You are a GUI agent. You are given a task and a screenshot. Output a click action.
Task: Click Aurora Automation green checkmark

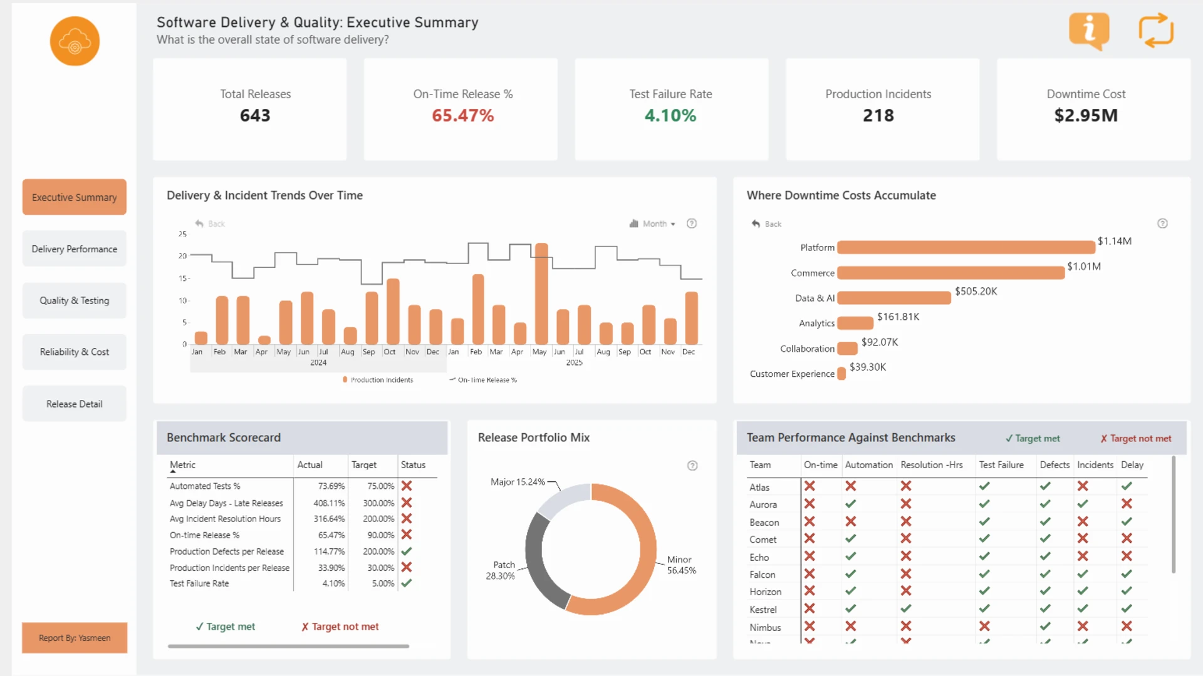850,504
